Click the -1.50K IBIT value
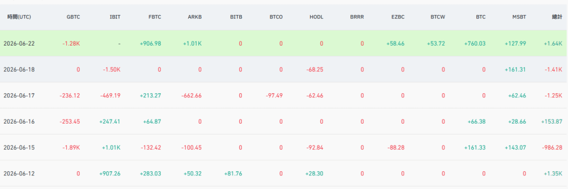568x189 pixels. click(x=111, y=69)
